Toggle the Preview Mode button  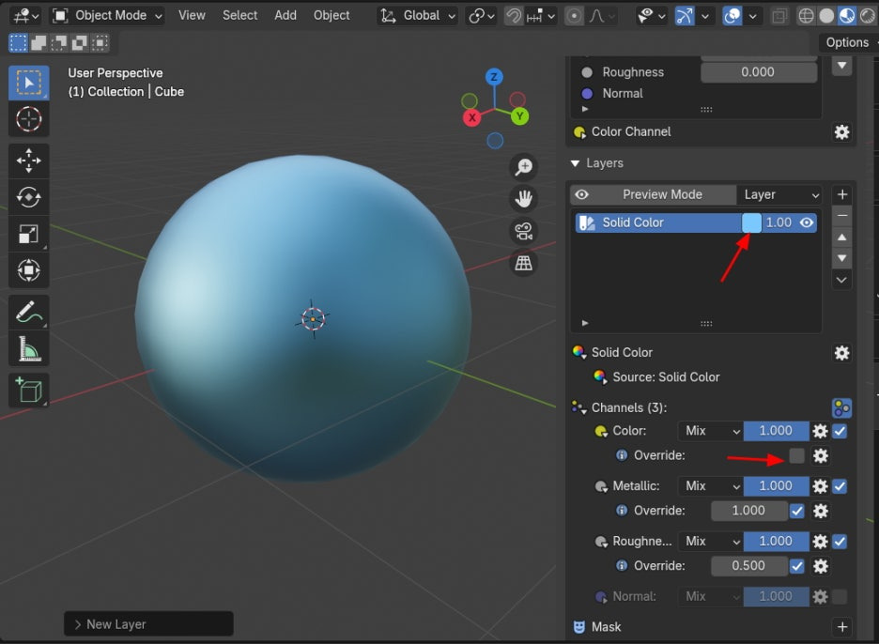pos(653,195)
